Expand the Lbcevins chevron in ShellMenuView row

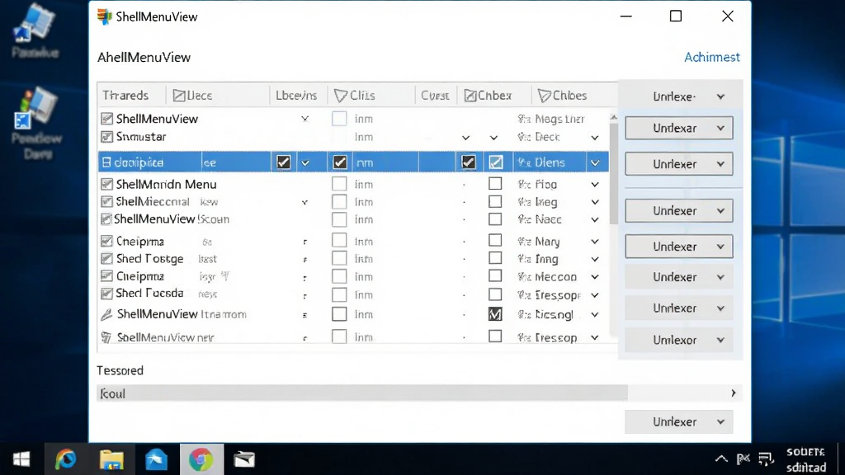tap(305, 119)
